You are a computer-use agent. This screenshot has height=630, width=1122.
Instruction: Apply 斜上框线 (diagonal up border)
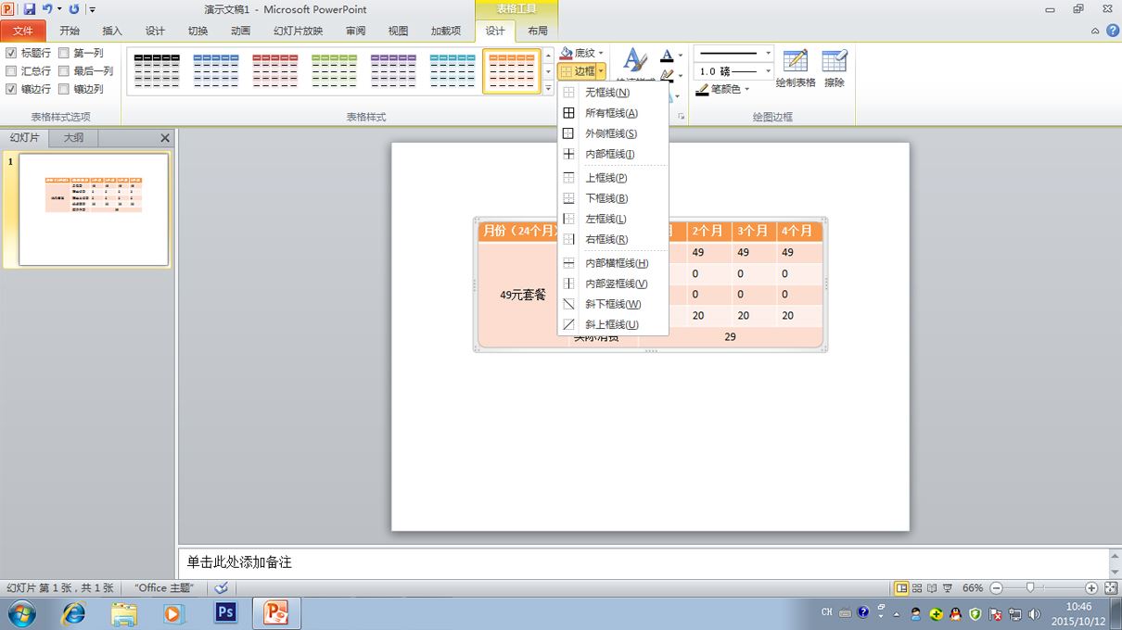coord(612,324)
